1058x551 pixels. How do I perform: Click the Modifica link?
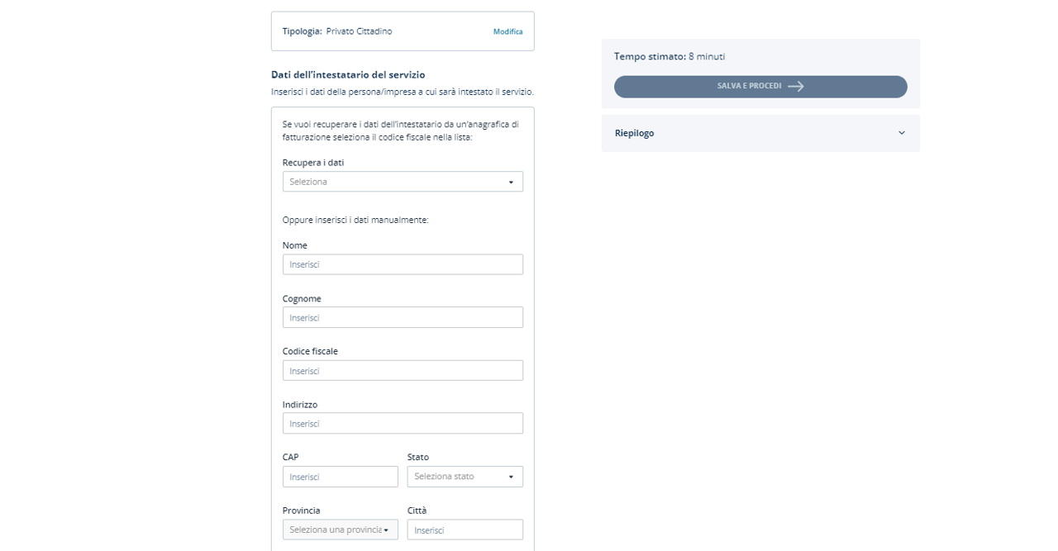tap(508, 31)
